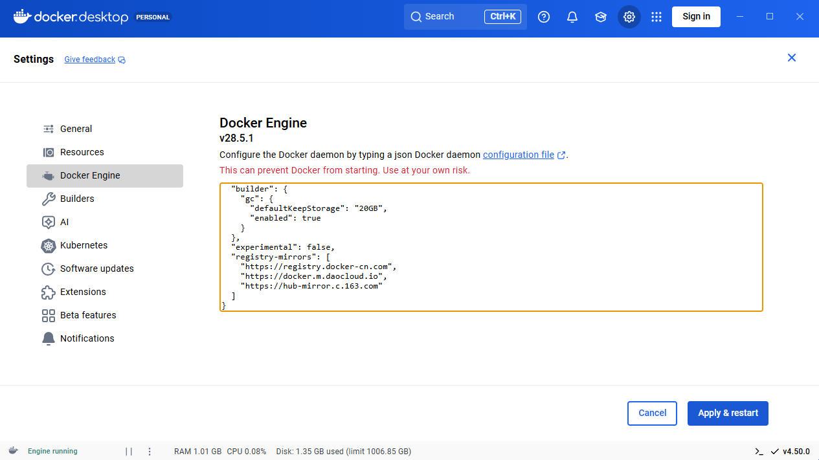Viewport: 819px width, 460px height.
Task: Click the Extensions puzzle piece icon
Action: pyautogui.click(x=49, y=292)
